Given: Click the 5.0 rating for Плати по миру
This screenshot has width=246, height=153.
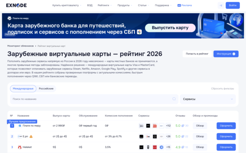Looking at the screenshot, I should tap(178, 126).
